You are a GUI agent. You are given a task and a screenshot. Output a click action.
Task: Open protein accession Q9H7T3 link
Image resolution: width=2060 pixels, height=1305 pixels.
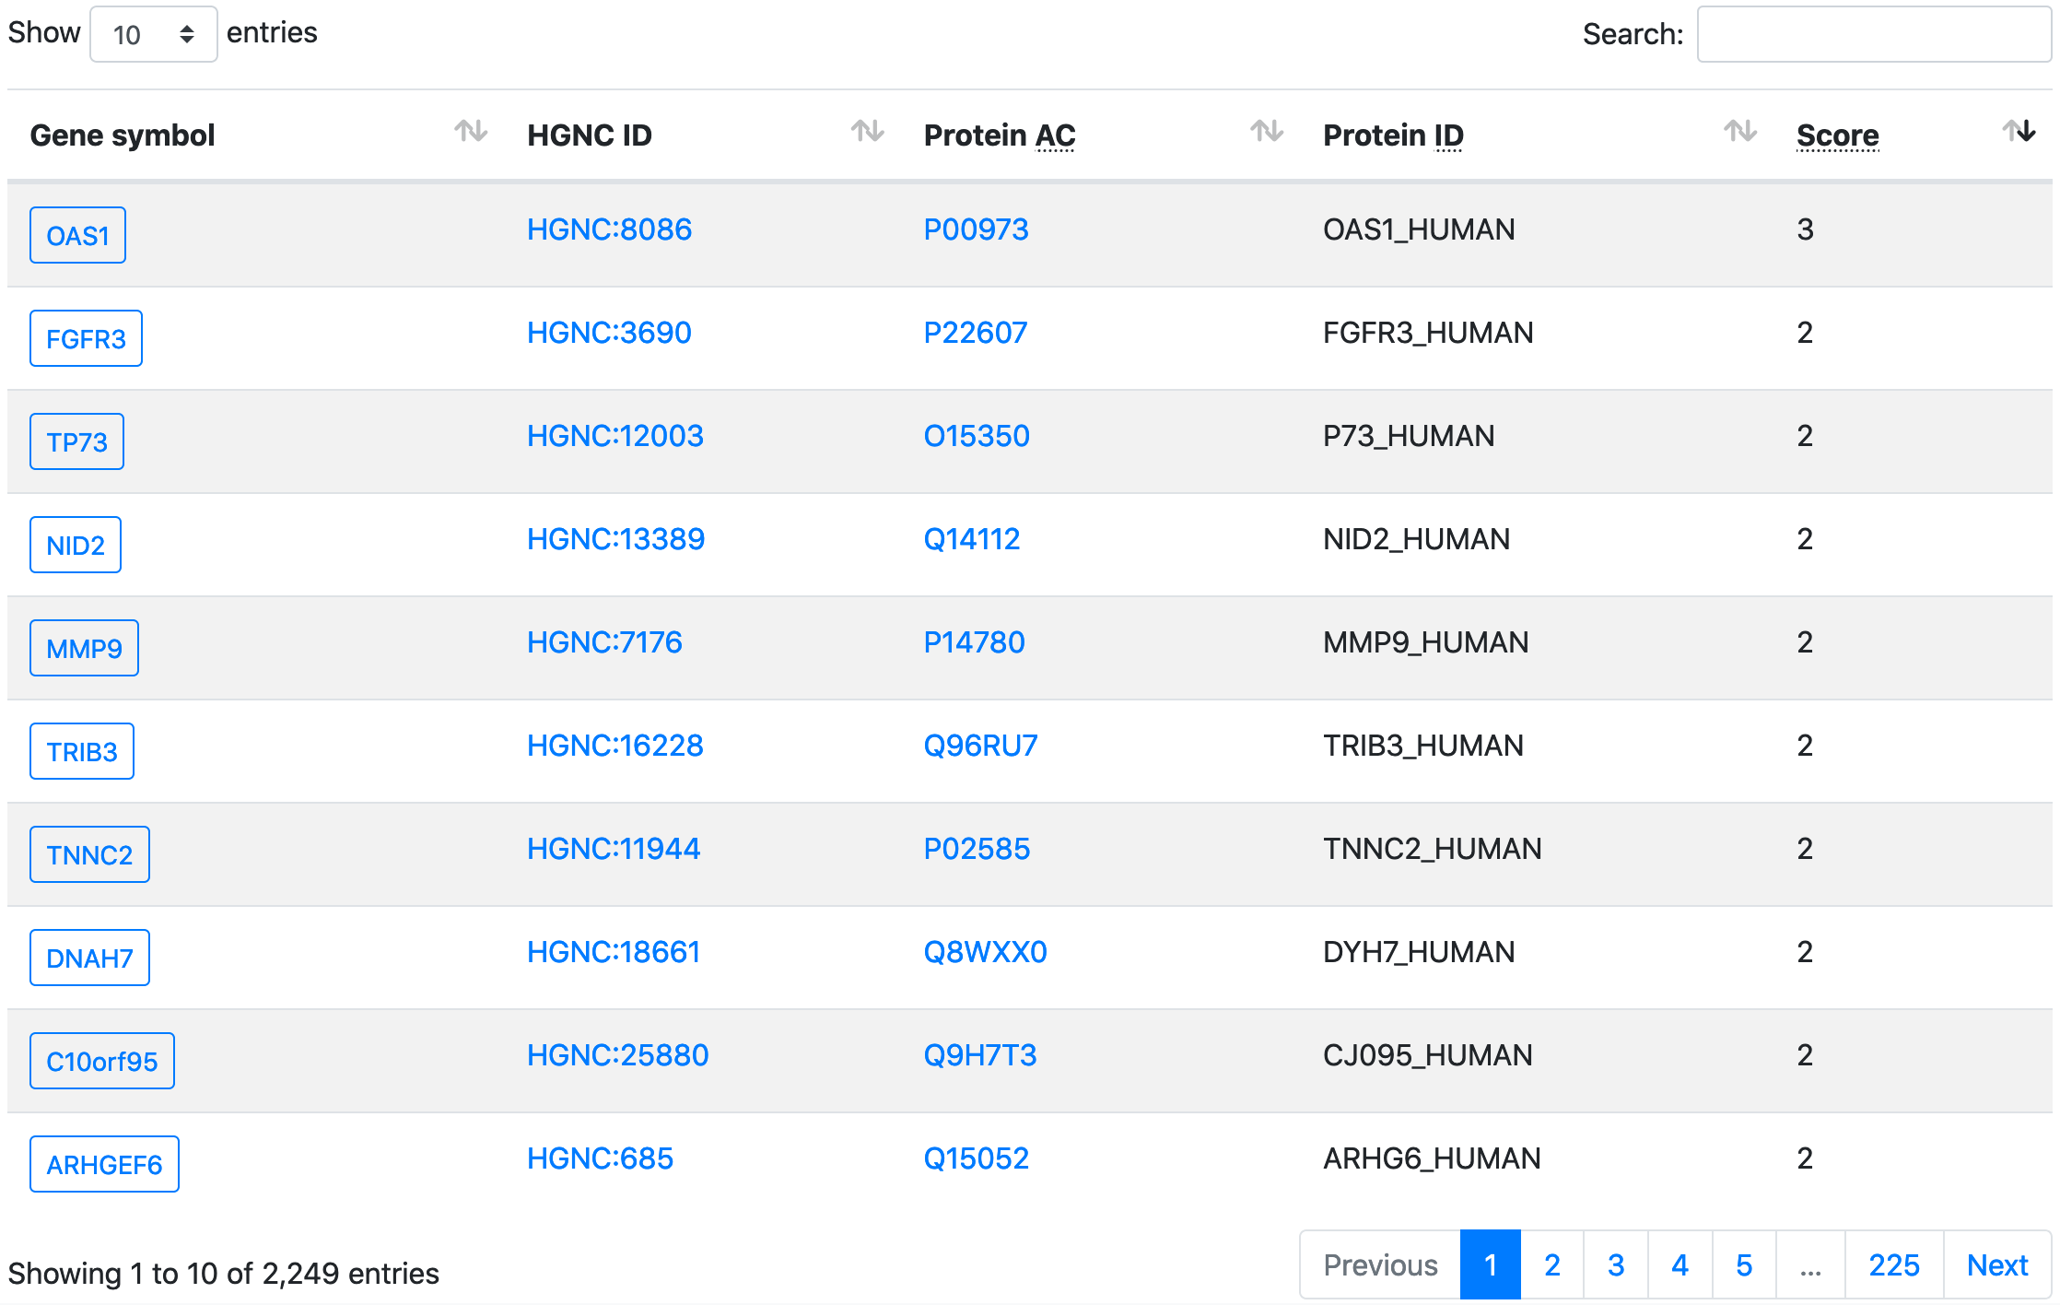pyautogui.click(x=980, y=1055)
